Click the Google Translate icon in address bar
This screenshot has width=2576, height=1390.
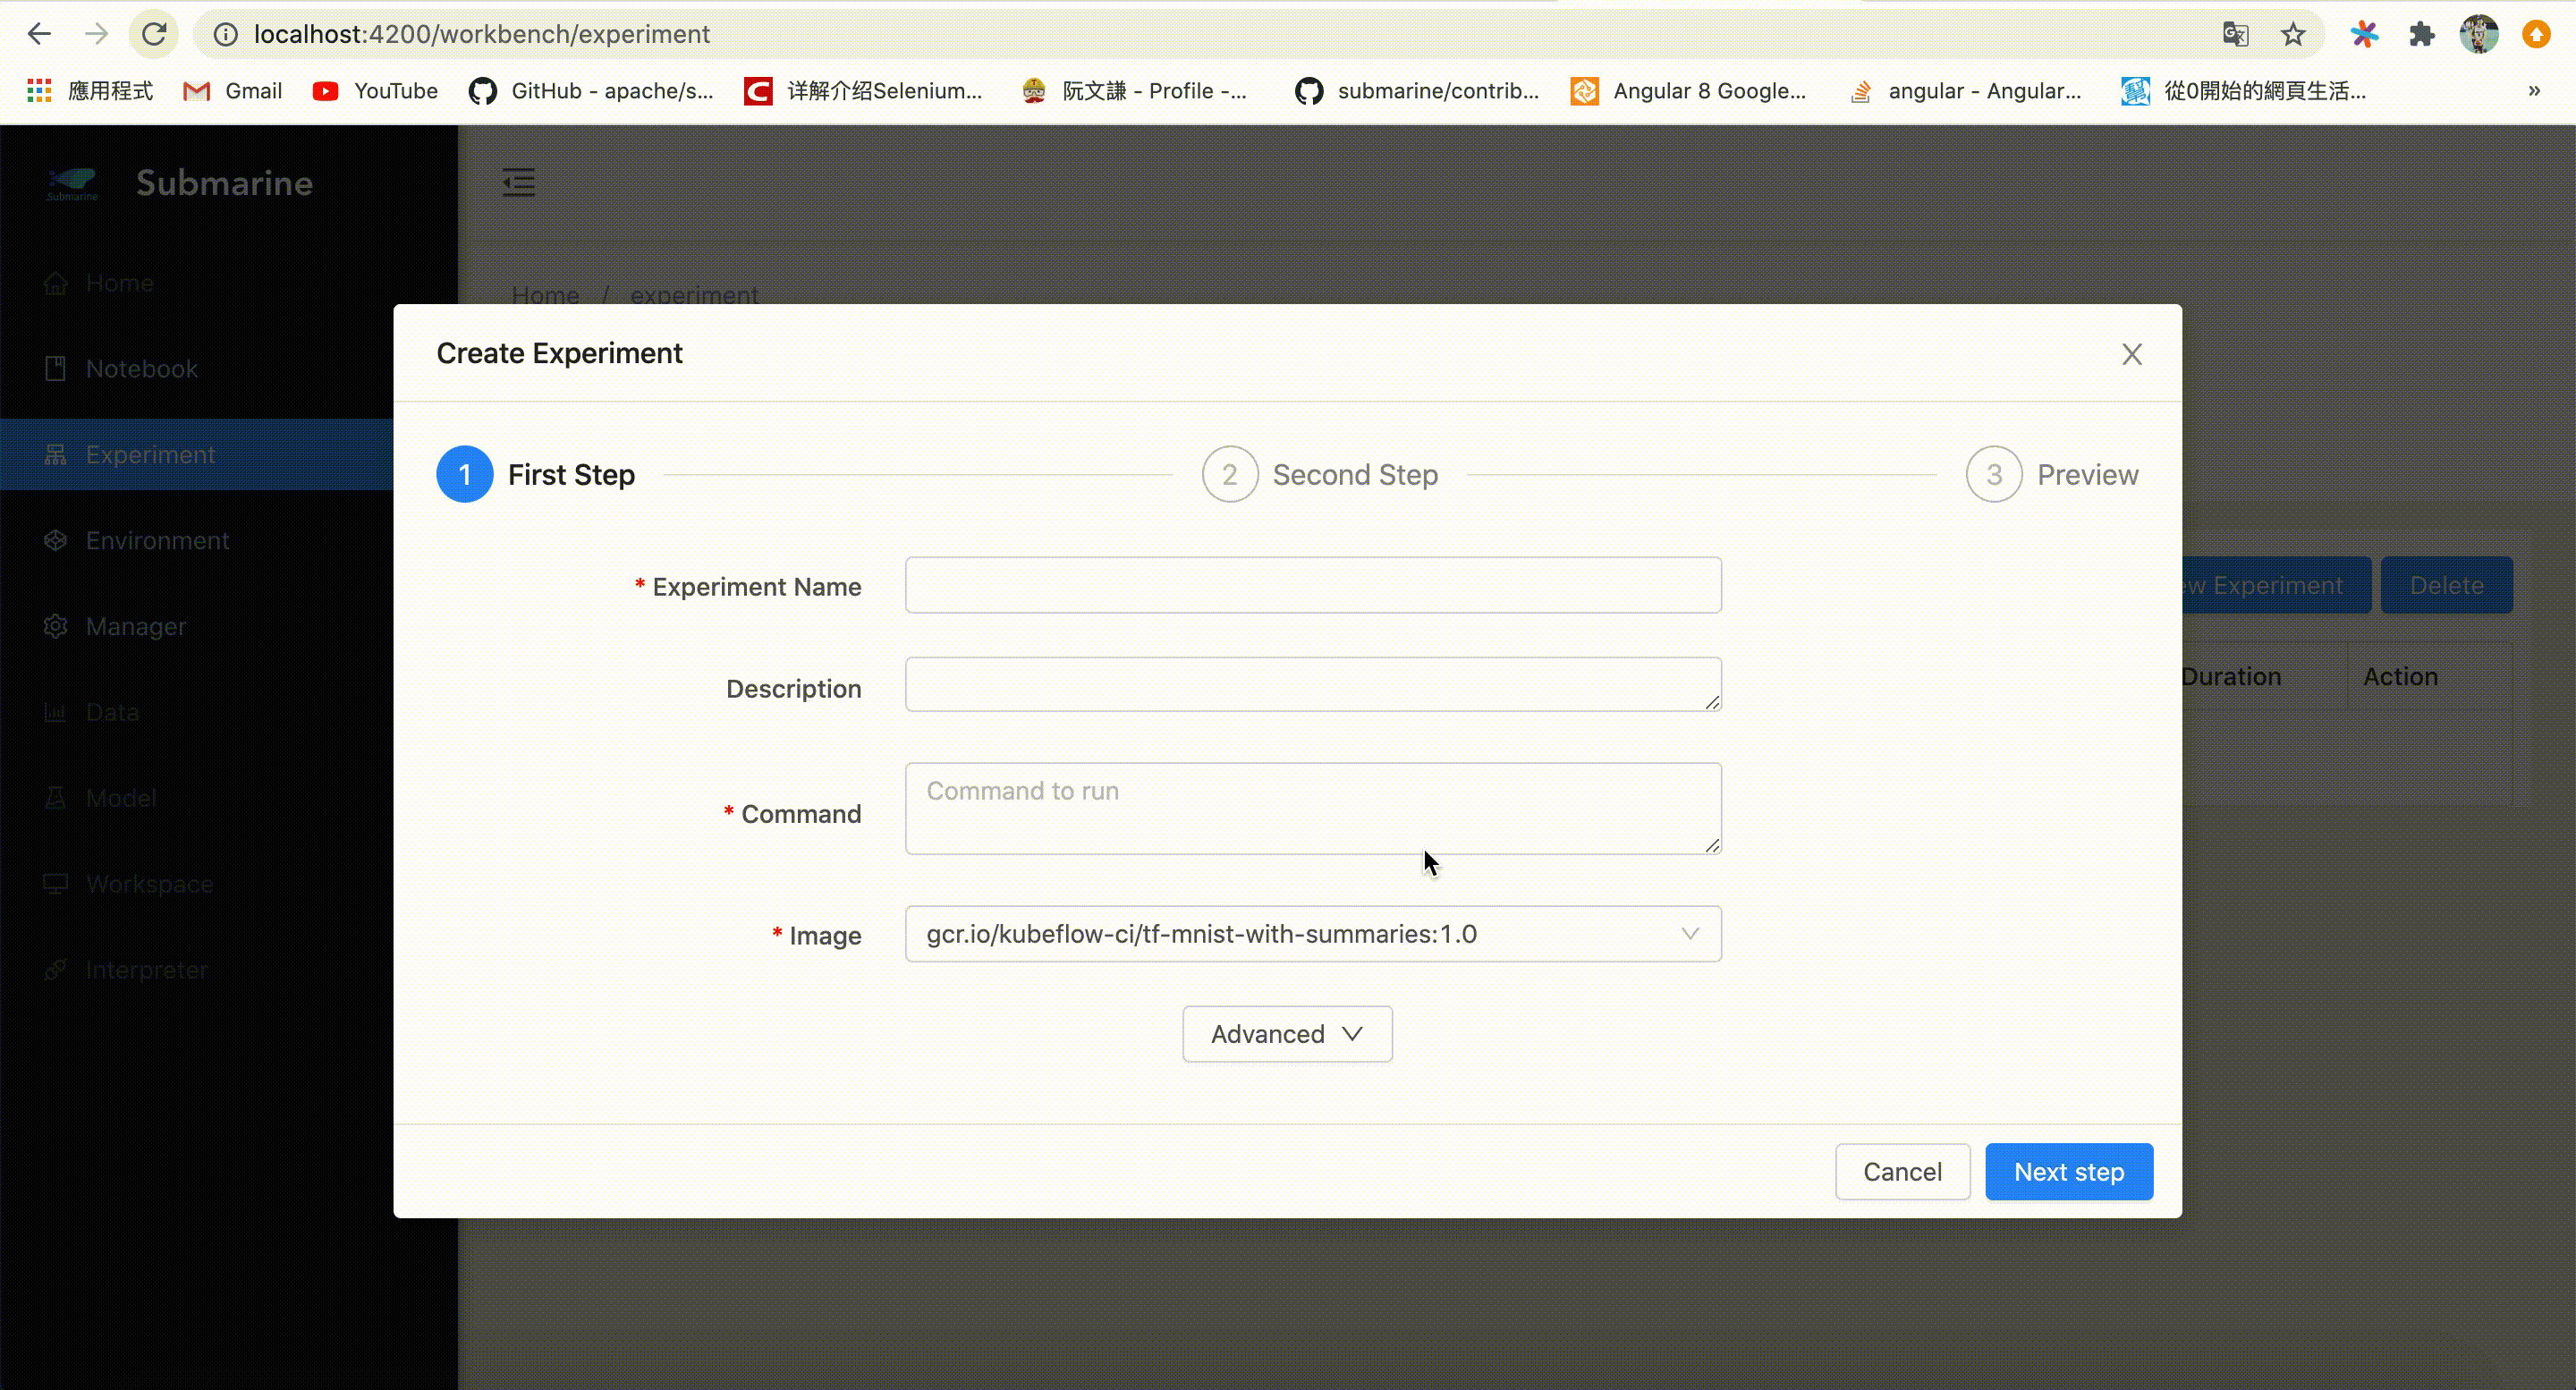tap(2235, 34)
